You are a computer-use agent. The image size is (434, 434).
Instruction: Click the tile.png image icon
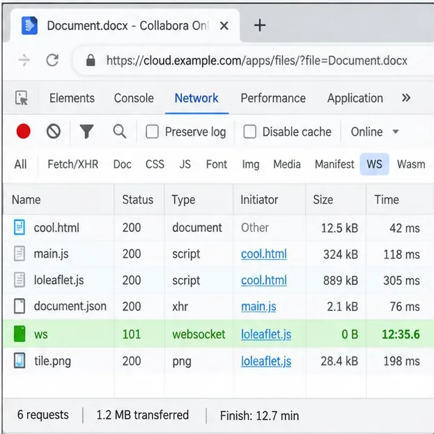pos(20,361)
